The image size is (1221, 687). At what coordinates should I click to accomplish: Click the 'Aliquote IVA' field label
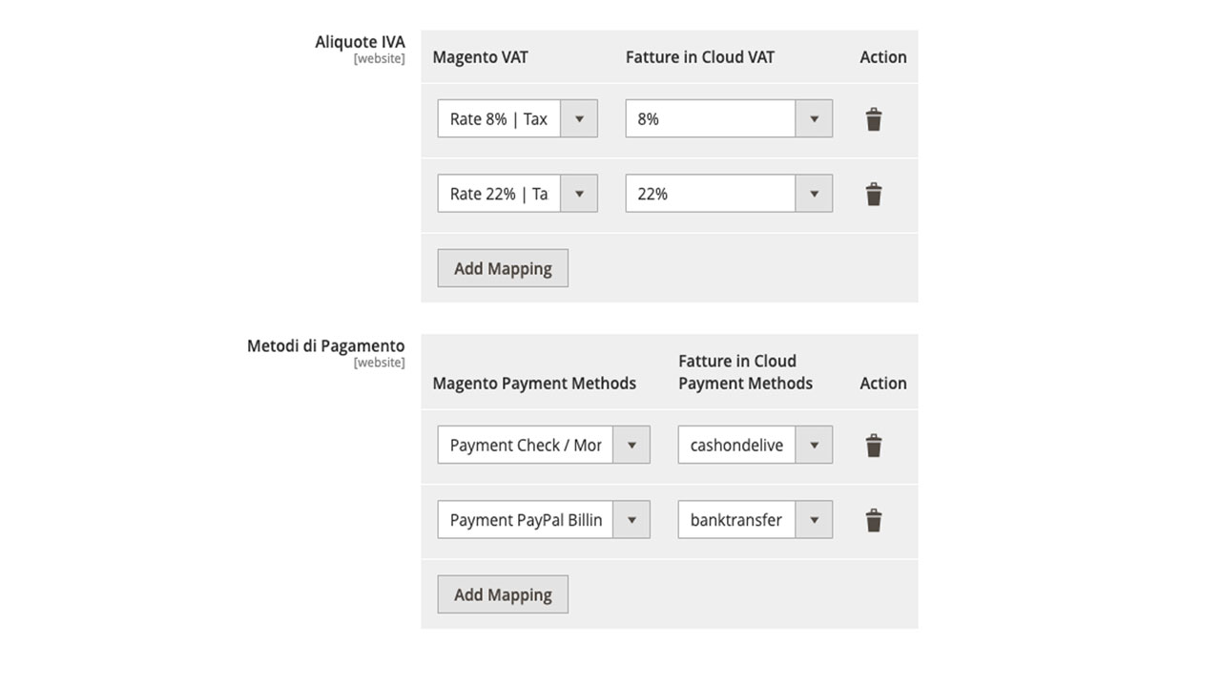coord(360,42)
